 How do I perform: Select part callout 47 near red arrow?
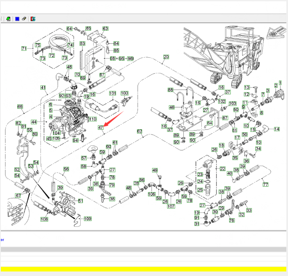click(x=100, y=127)
